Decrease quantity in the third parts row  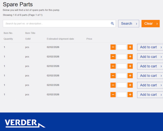(113, 66)
